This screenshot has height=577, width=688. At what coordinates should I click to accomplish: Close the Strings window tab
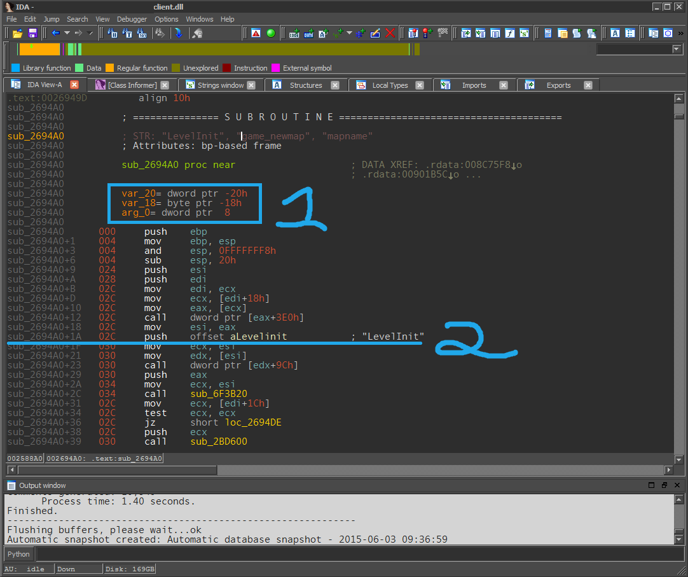(x=251, y=85)
